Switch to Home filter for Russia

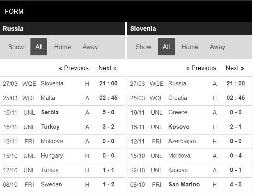tap(62, 47)
